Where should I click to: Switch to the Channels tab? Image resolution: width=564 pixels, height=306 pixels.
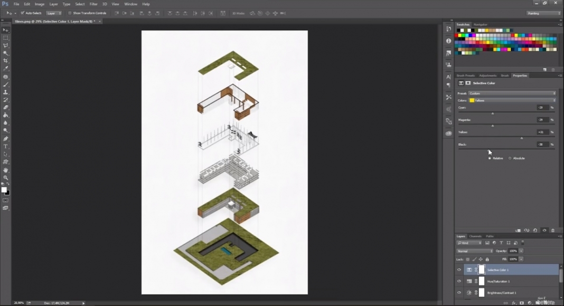pyautogui.click(x=475, y=236)
